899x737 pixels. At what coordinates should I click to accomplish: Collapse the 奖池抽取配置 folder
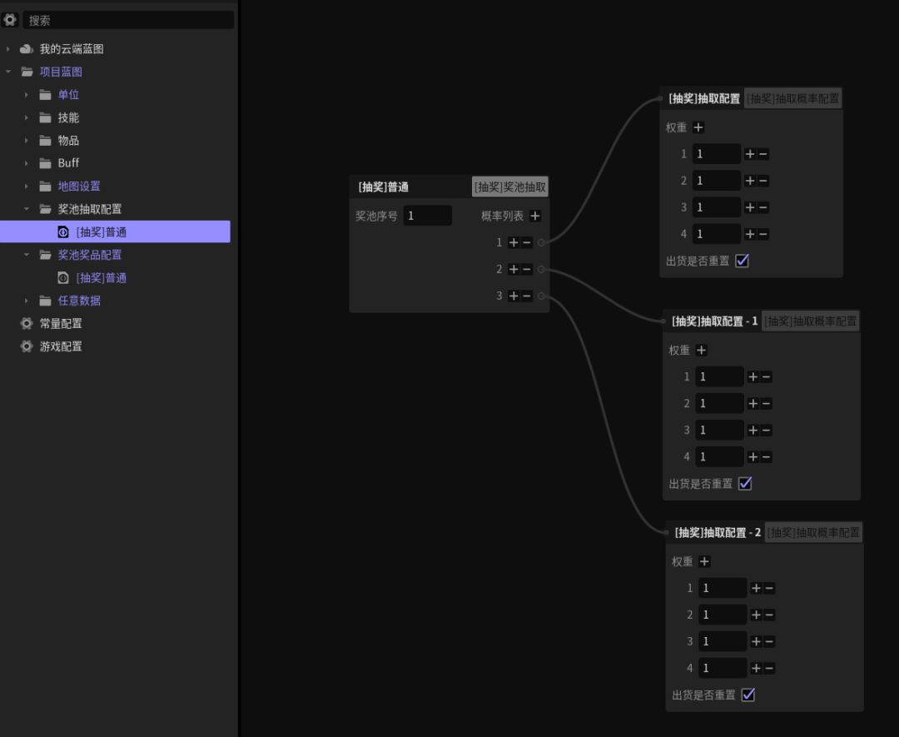click(x=27, y=209)
